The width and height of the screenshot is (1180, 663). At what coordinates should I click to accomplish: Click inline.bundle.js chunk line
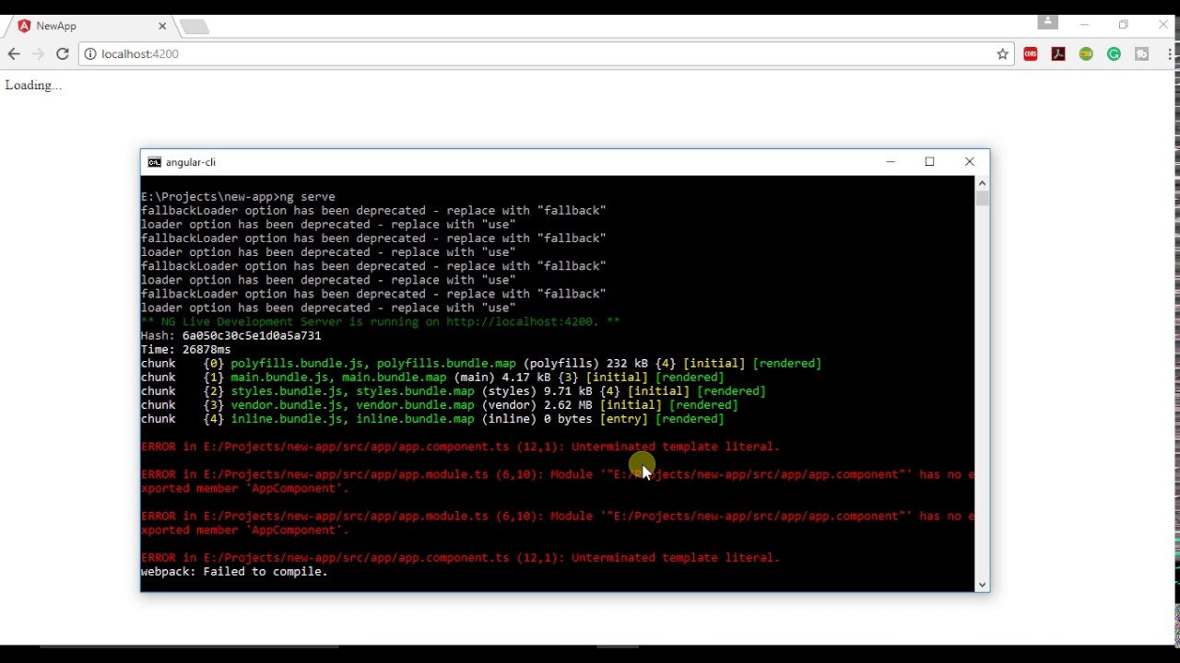tap(432, 419)
